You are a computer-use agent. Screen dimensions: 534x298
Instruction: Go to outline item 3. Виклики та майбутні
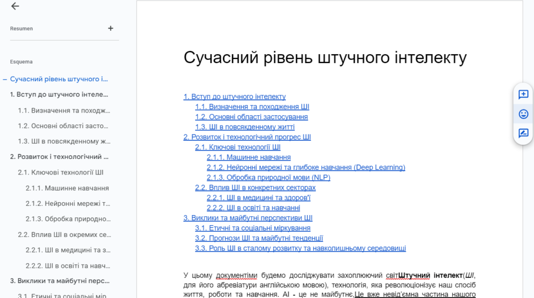(x=59, y=281)
